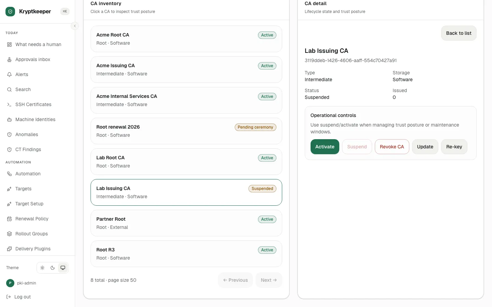Screen dimensions: 492x307
Task: Click the Pending ceremony status badge
Action: coord(255,127)
